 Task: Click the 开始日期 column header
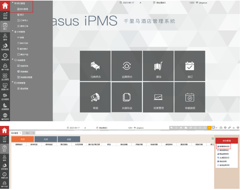point(139,144)
